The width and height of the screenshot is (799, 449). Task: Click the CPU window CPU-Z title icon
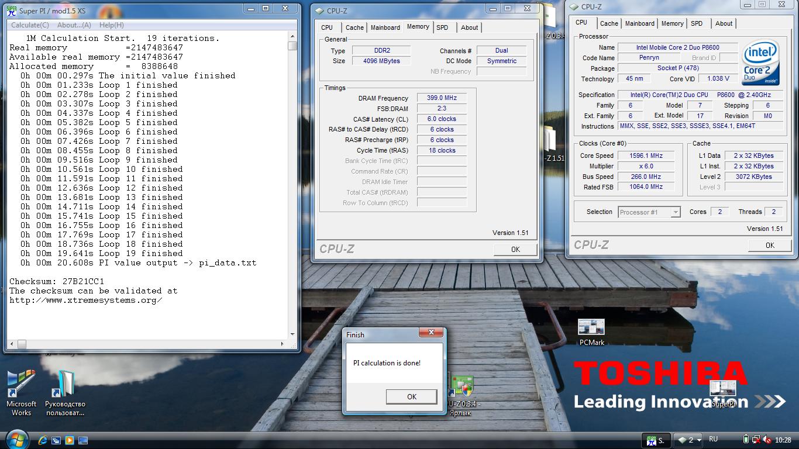tap(574, 6)
